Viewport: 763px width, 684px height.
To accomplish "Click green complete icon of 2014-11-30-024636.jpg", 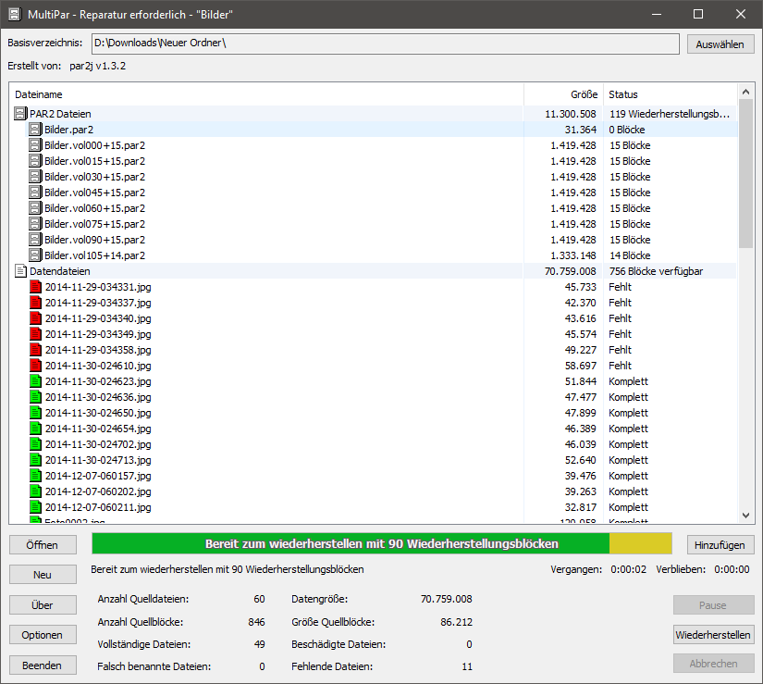I will pyautogui.click(x=35, y=397).
